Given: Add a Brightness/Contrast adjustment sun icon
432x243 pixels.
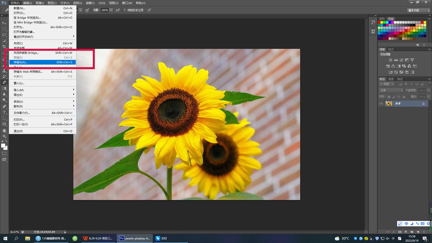Looking at the screenshot, I should [390, 60].
